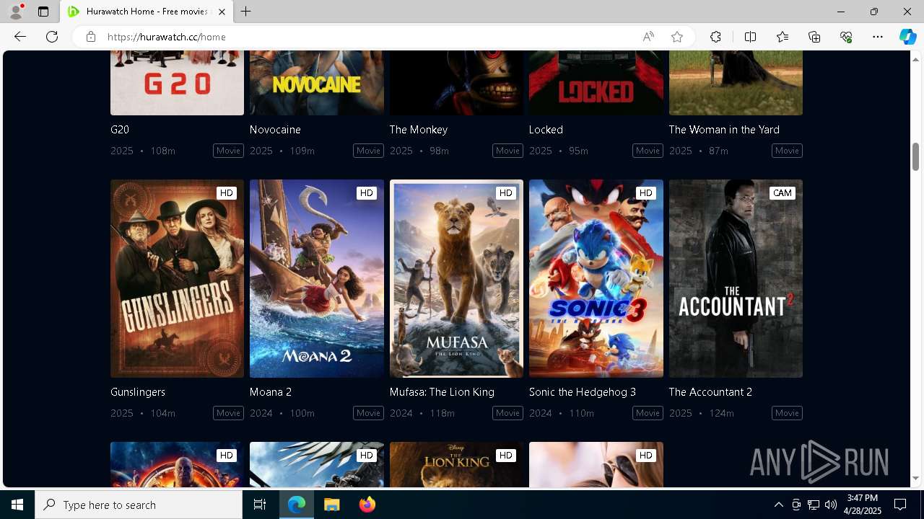Open The Accountant 2 title link
924x519 pixels.
710,392
